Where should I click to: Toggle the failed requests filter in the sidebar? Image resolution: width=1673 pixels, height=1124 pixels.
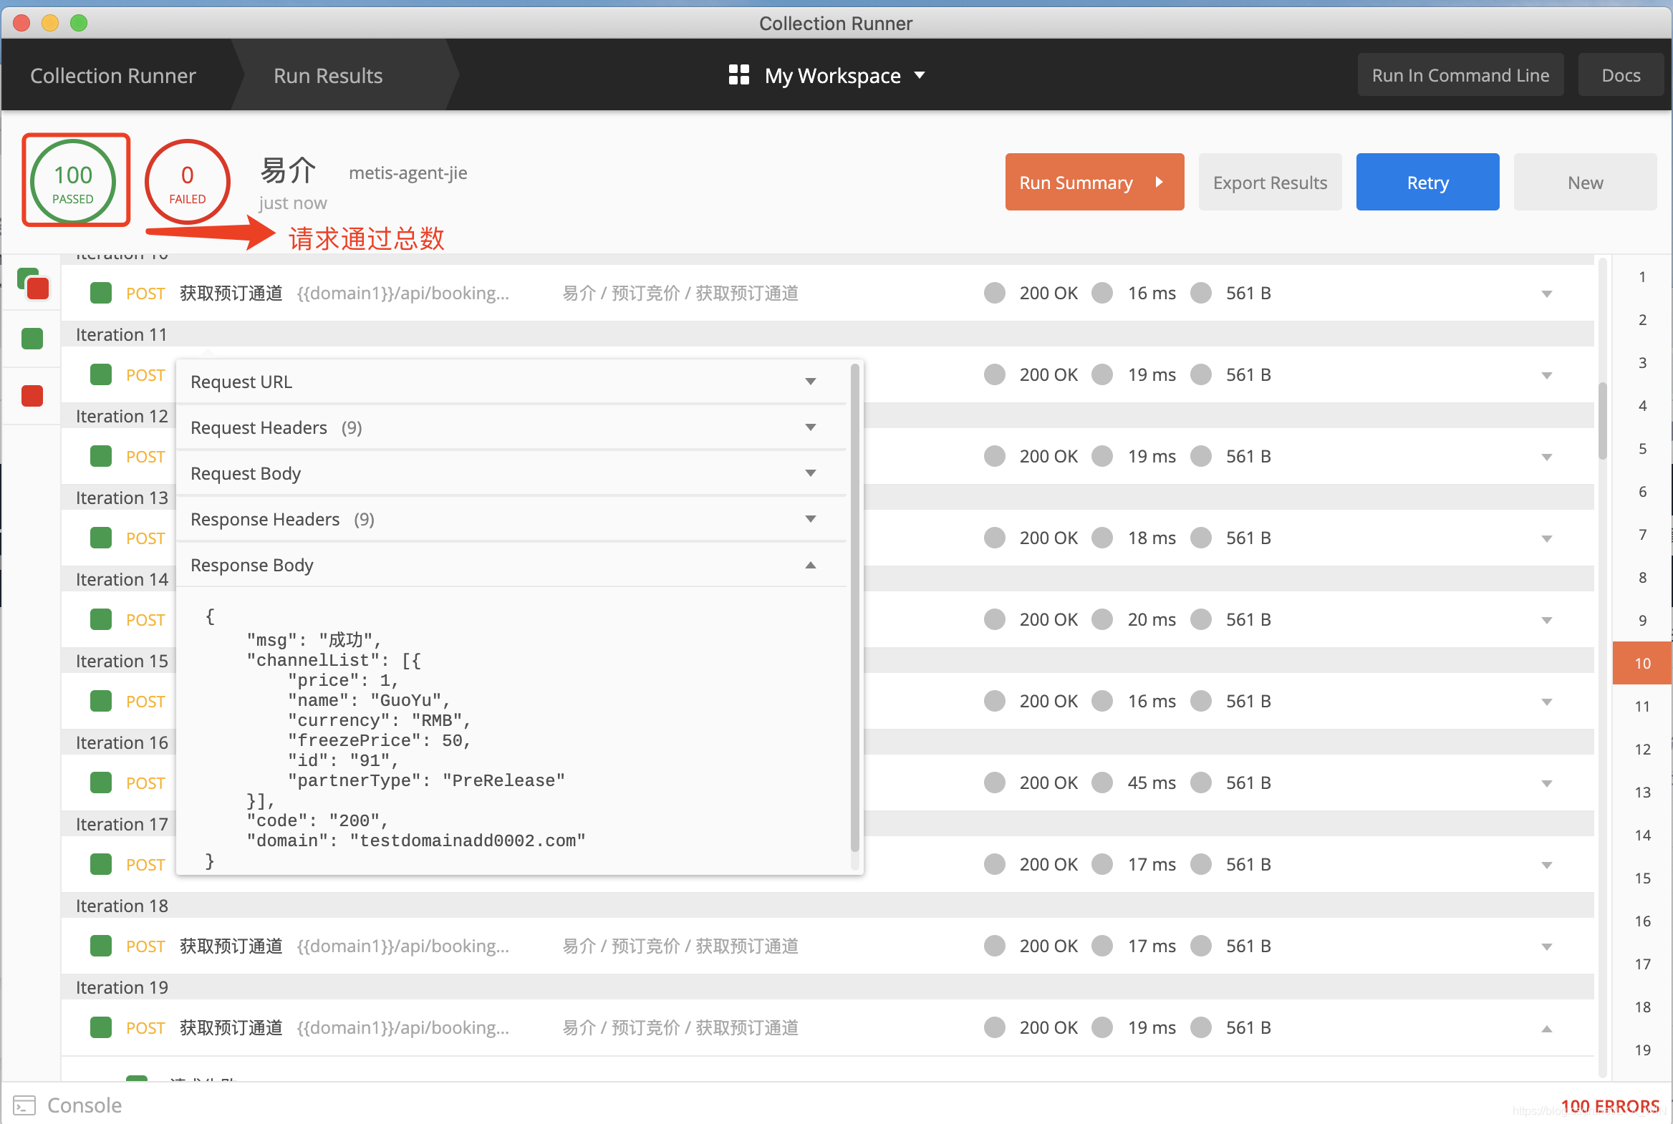coord(32,395)
